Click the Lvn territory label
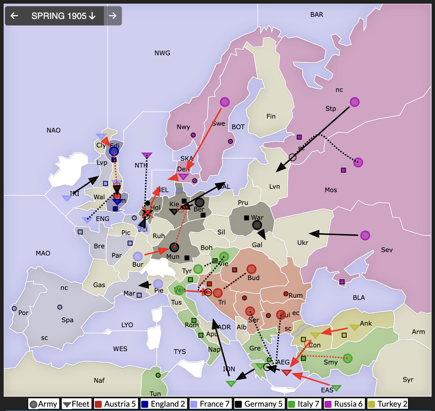The height and width of the screenshot is (411, 435). pos(275,187)
